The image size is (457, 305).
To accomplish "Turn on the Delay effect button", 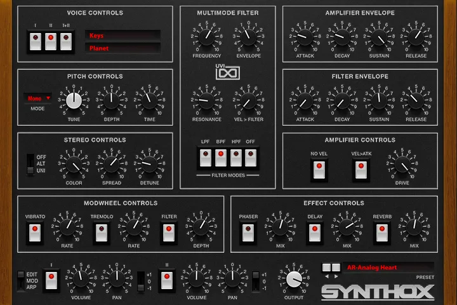I will point(315,233).
